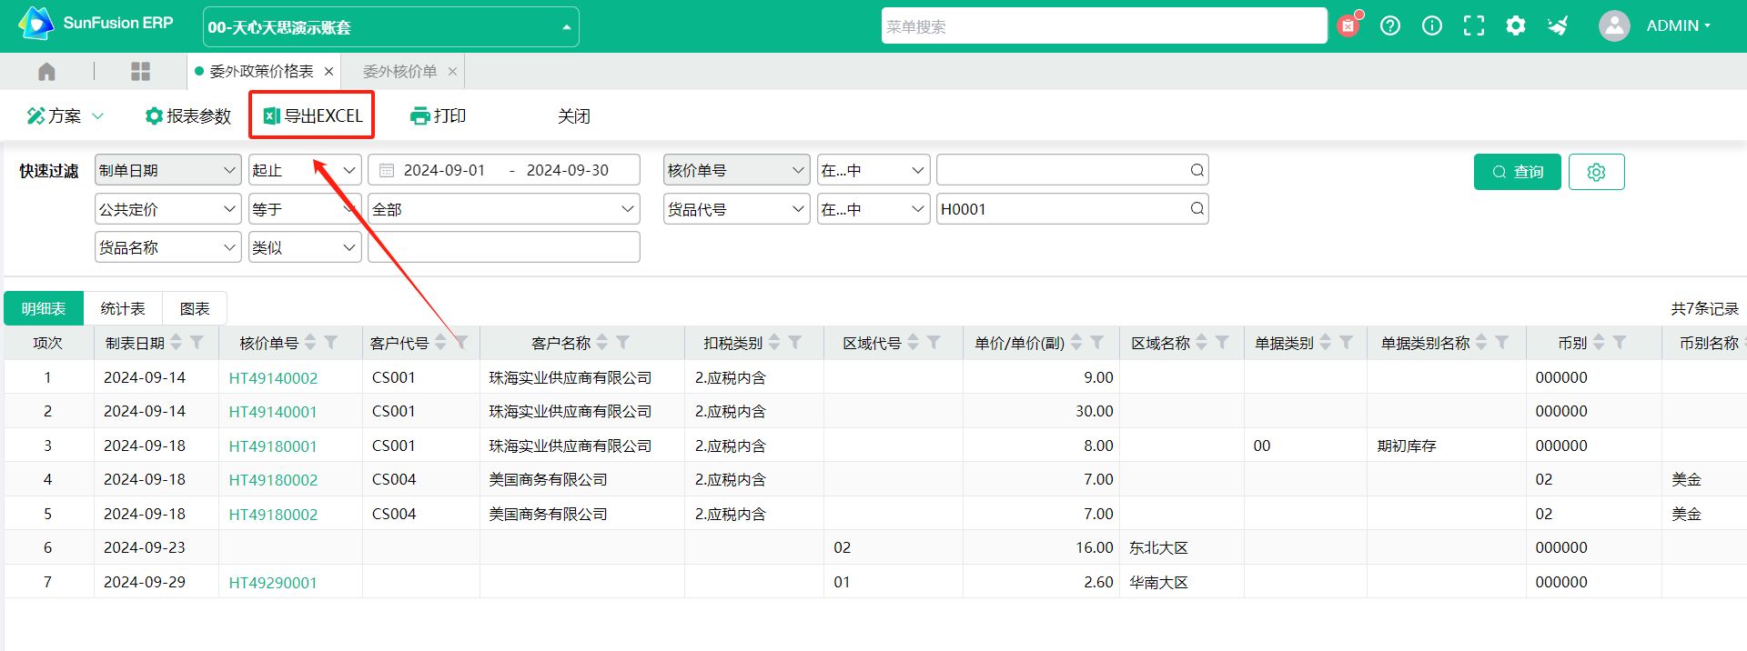Sort the 制单日期 column
This screenshot has height=651, width=1747.
click(x=177, y=343)
